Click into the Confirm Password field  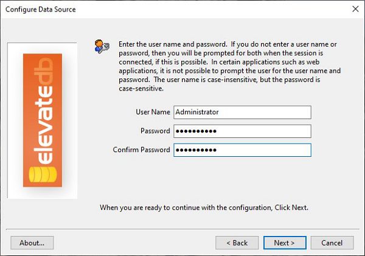[x=242, y=150]
